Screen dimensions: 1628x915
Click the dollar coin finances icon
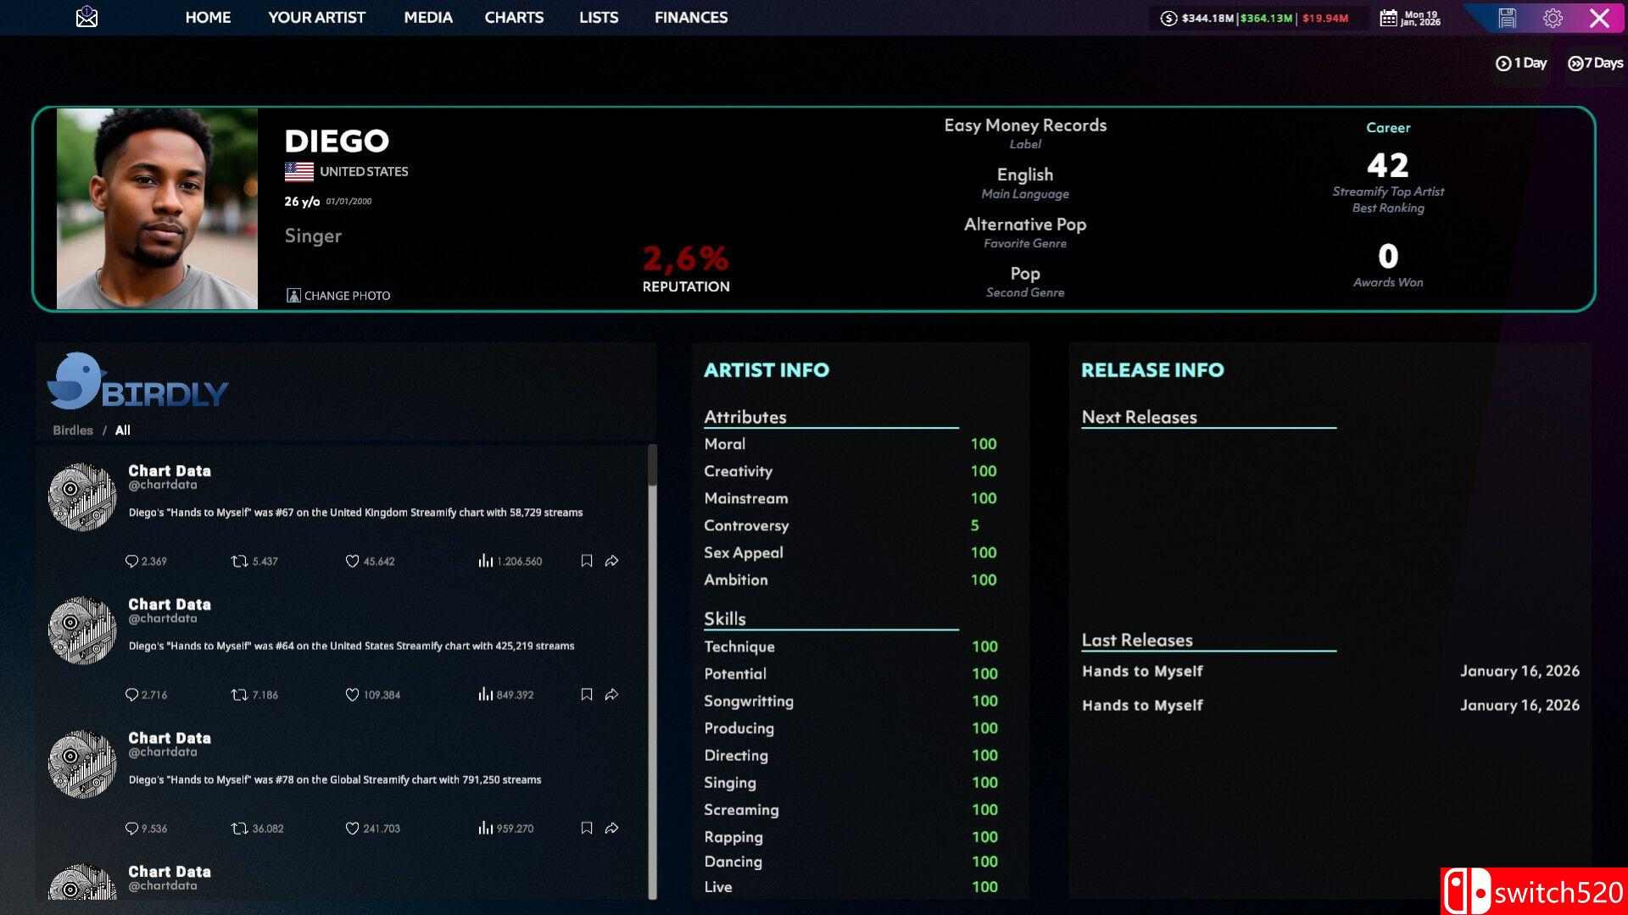coord(1168,18)
